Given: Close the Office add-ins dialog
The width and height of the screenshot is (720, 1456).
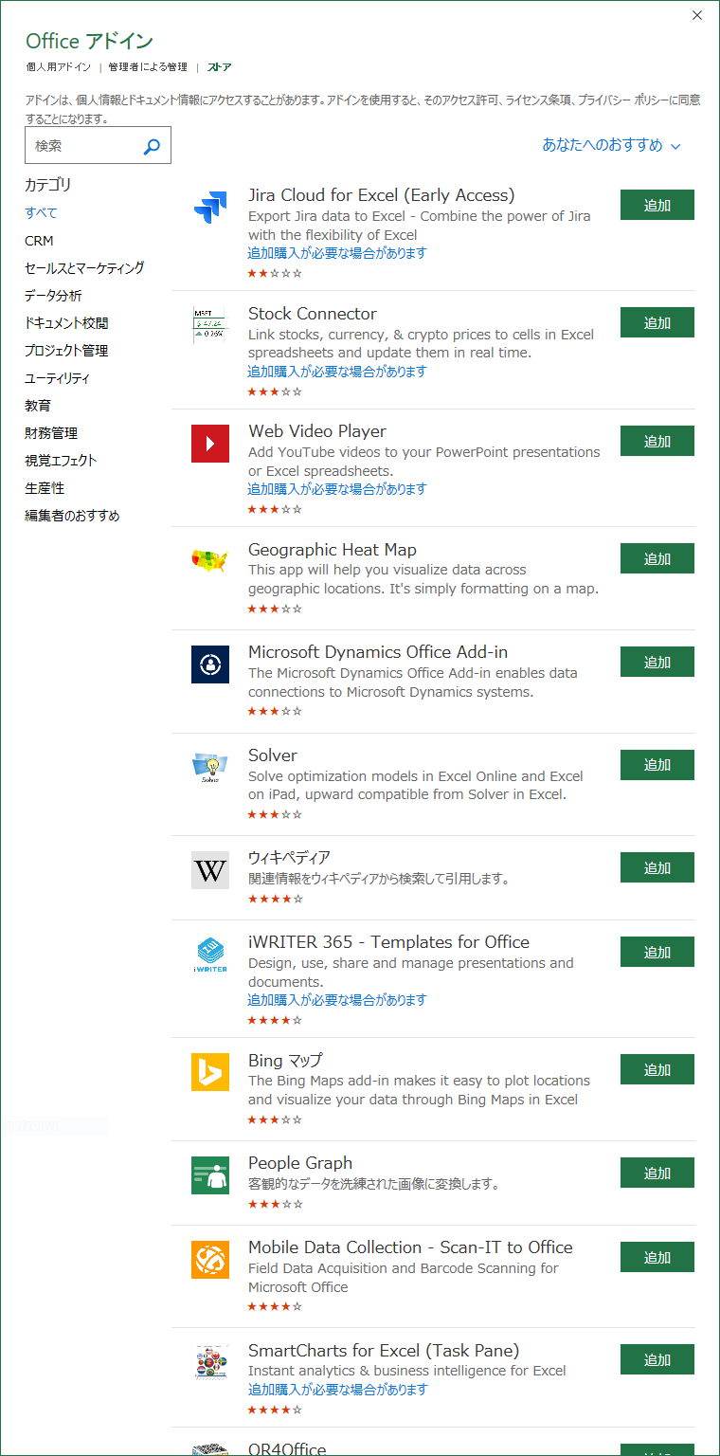Looking at the screenshot, I should coord(697,15).
